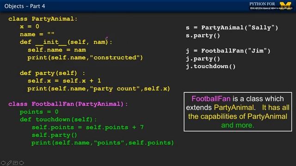Click the line j = FootballFan("Jim")
Viewport: 296px width, 166px height.
pos(228,51)
